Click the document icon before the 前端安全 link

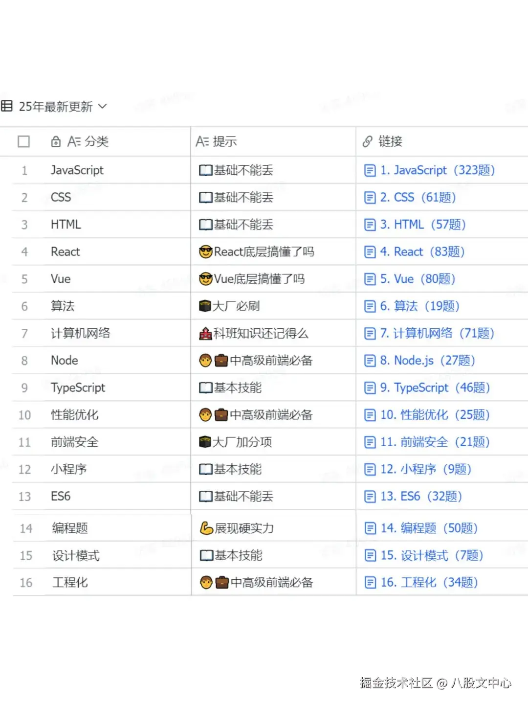point(370,442)
